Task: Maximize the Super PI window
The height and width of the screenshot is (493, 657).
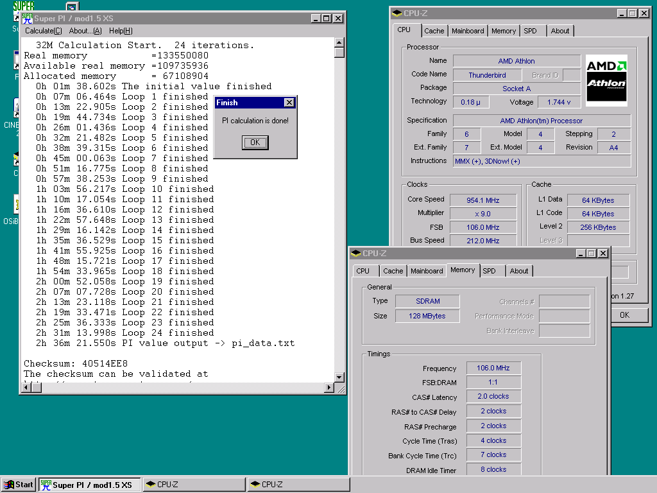Action: tap(327, 19)
